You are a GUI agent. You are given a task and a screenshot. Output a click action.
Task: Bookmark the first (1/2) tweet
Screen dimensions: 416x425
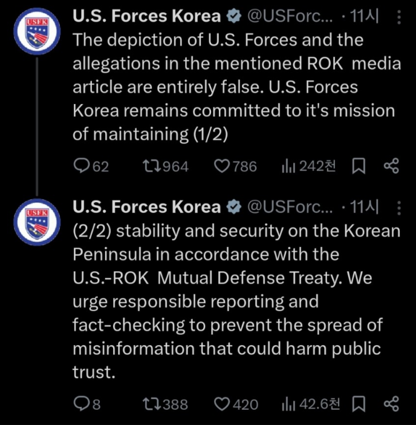pyautogui.click(x=359, y=166)
